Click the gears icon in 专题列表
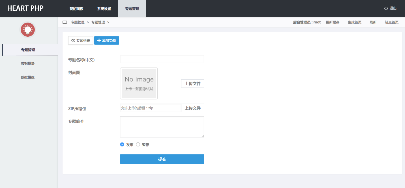405x188 pixels. tap(73, 41)
